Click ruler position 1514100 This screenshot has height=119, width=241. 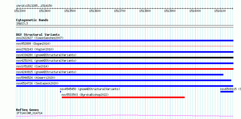pos(220,11)
